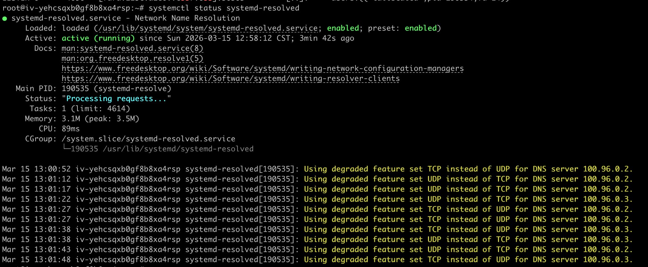
Task: Click the log line timestamped 13:00:52
Action: (x=317, y=169)
